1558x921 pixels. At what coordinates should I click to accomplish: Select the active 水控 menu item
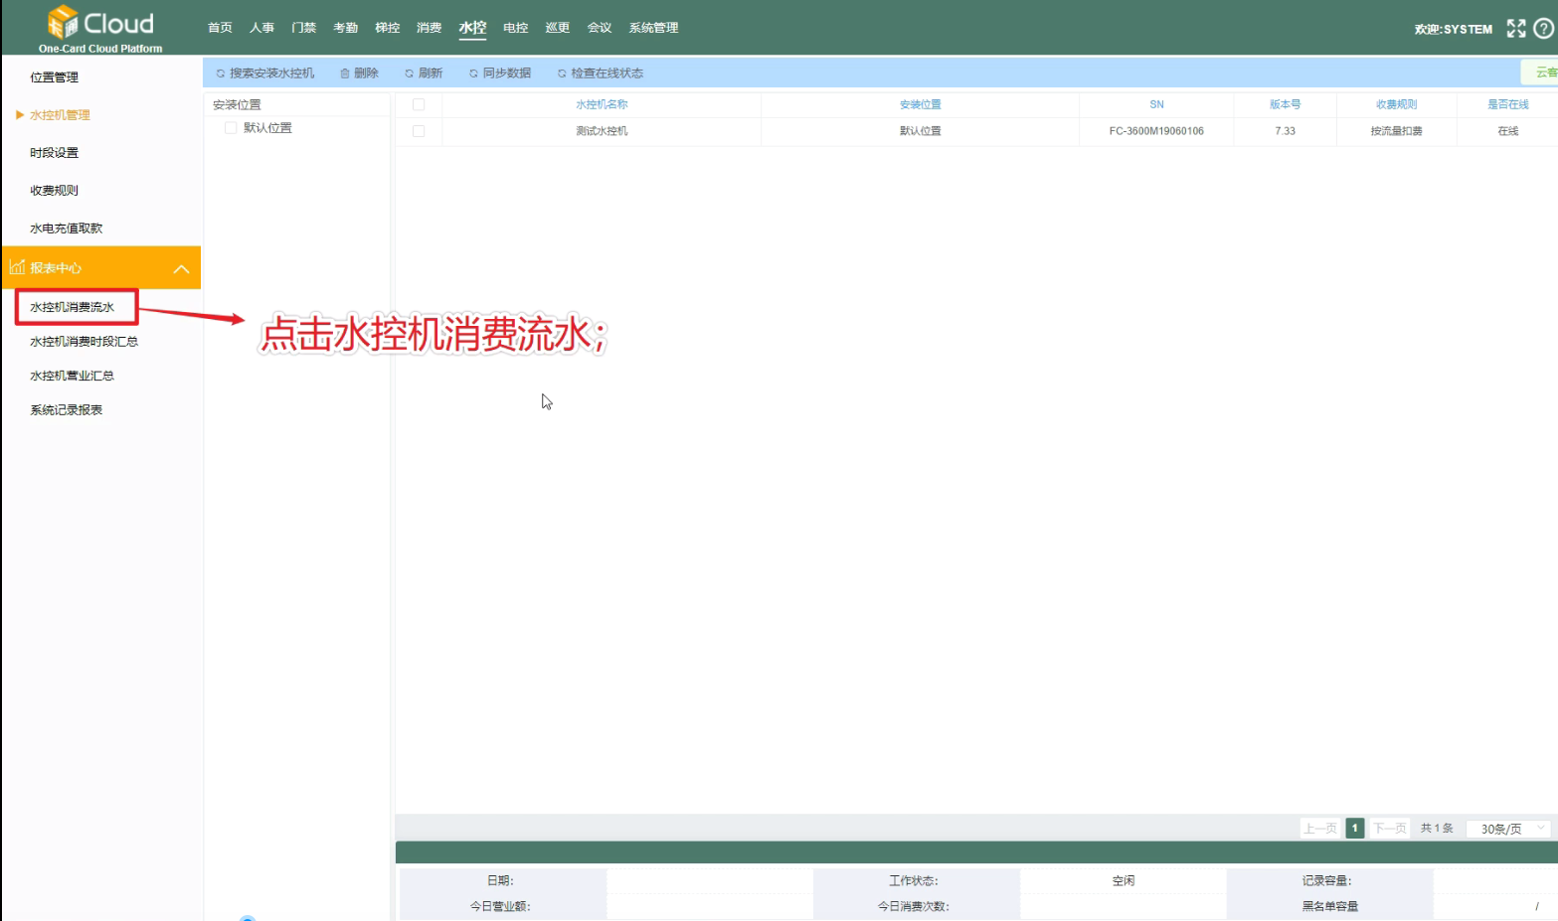tap(472, 28)
